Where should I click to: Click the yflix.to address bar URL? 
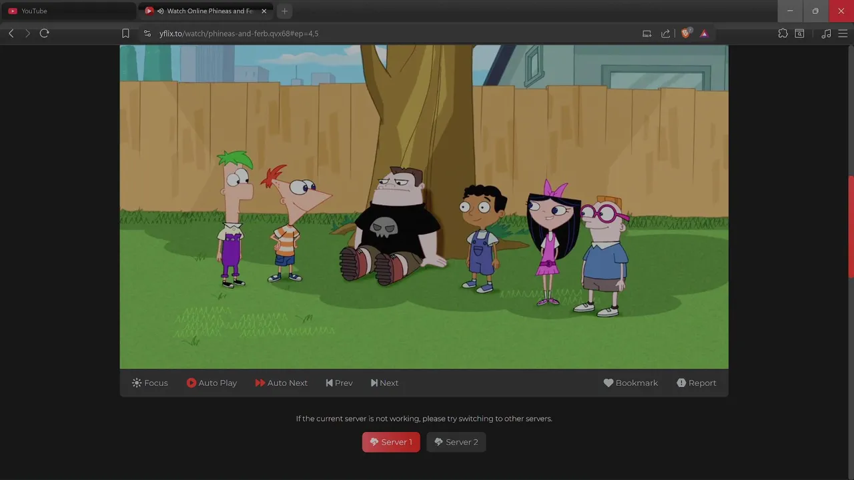pos(239,33)
